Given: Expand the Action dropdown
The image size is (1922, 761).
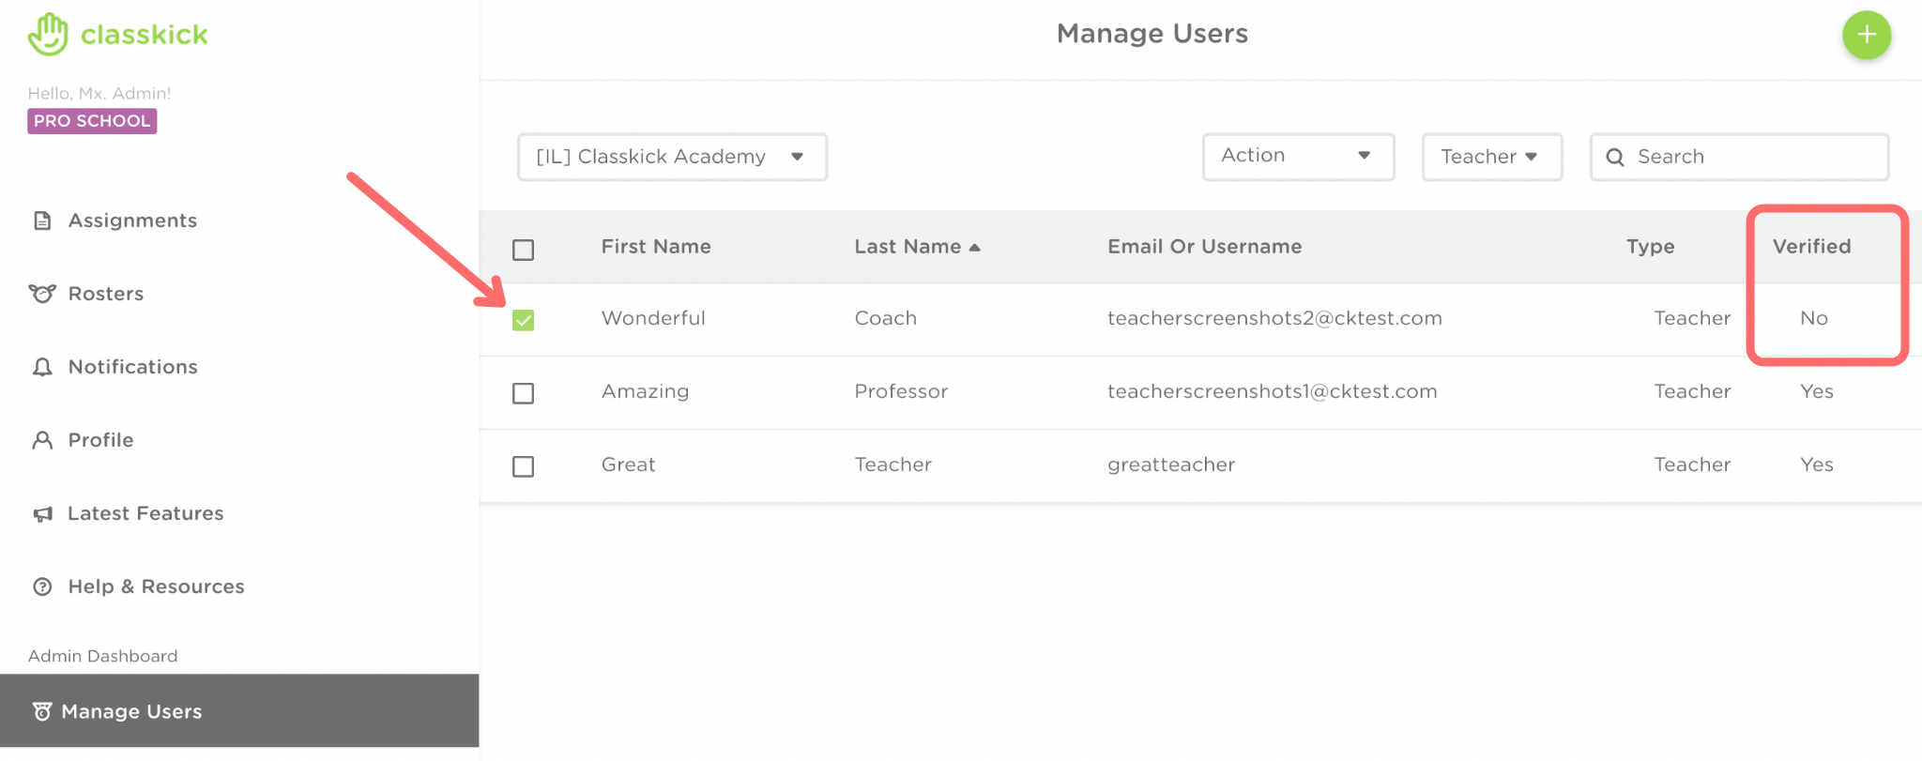Looking at the screenshot, I should [1298, 157].
